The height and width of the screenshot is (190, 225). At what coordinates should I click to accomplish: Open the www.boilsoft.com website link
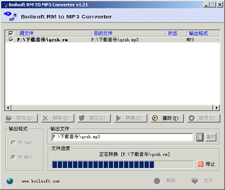click(40, 181)
